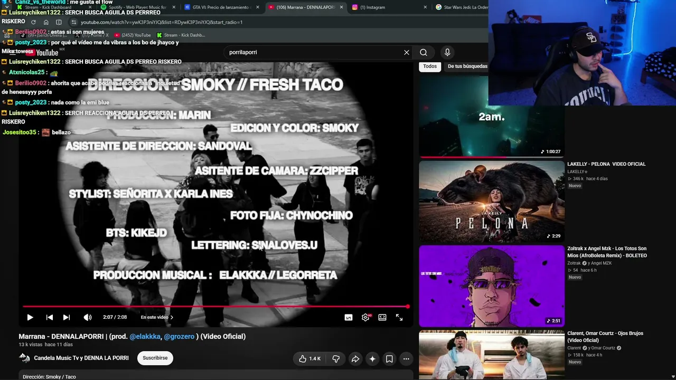The height and width of the screenshot is (380, 676).
Task: Open Los Totos Son Mios thumbnail
Action: pos(492,286)
